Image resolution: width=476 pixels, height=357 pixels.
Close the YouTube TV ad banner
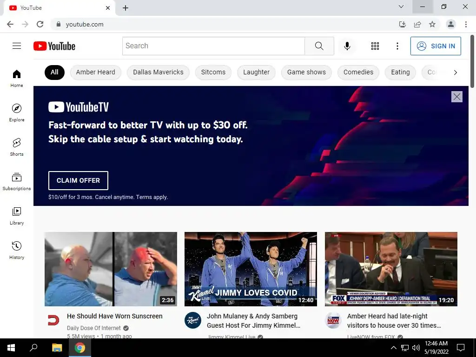(456, 97)
